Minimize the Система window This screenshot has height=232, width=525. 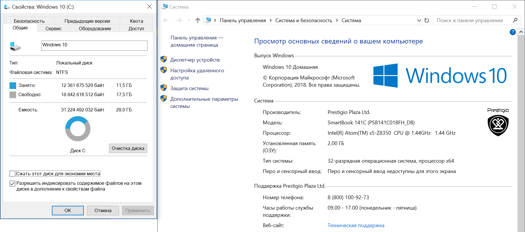475,6
